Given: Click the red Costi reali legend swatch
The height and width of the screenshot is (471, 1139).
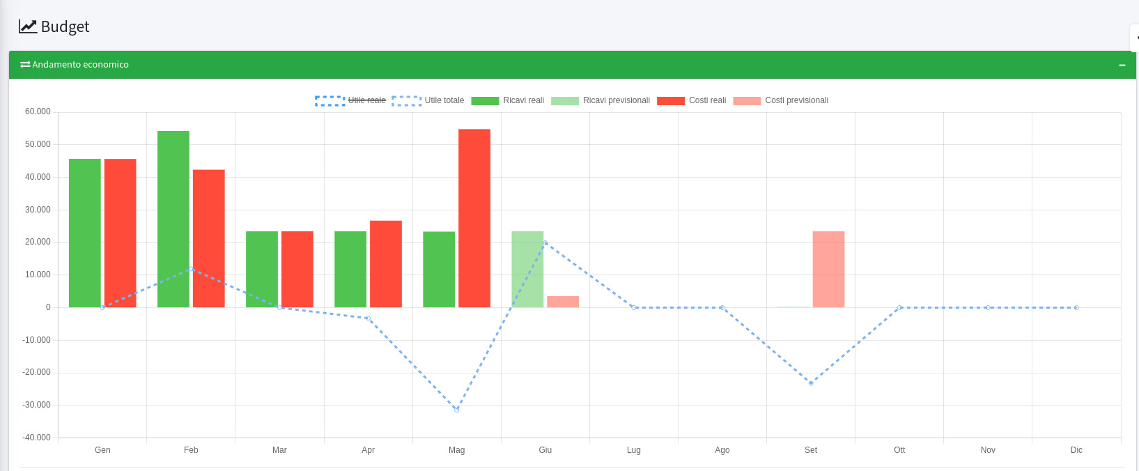Looking at the screenshot, I should [x=670, y=101].
